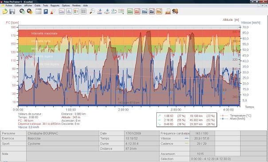Click the 'FC [bpm]' axis label
The image size is (268, 162).
(12, 23)
